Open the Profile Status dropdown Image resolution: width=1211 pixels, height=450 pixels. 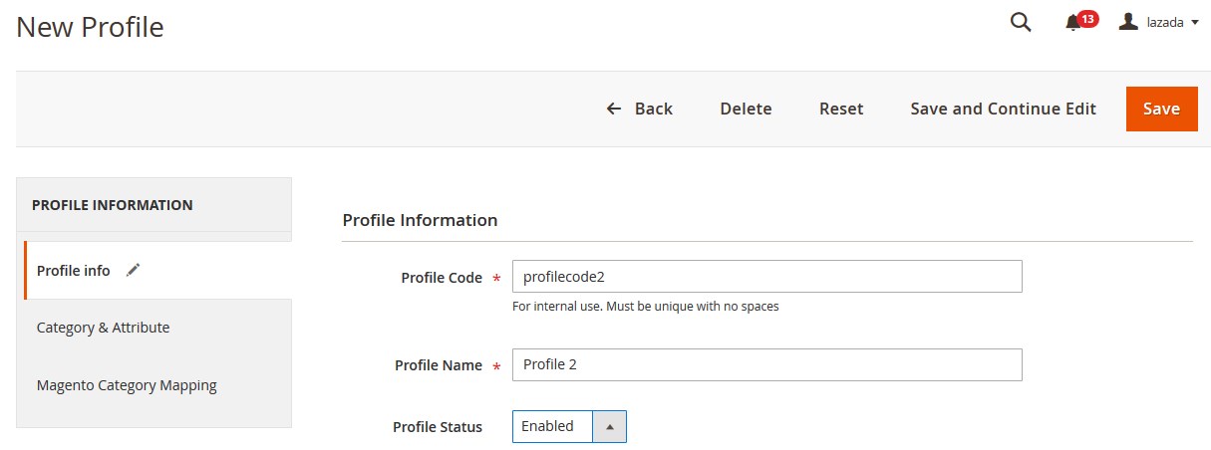tap(569, 426)
